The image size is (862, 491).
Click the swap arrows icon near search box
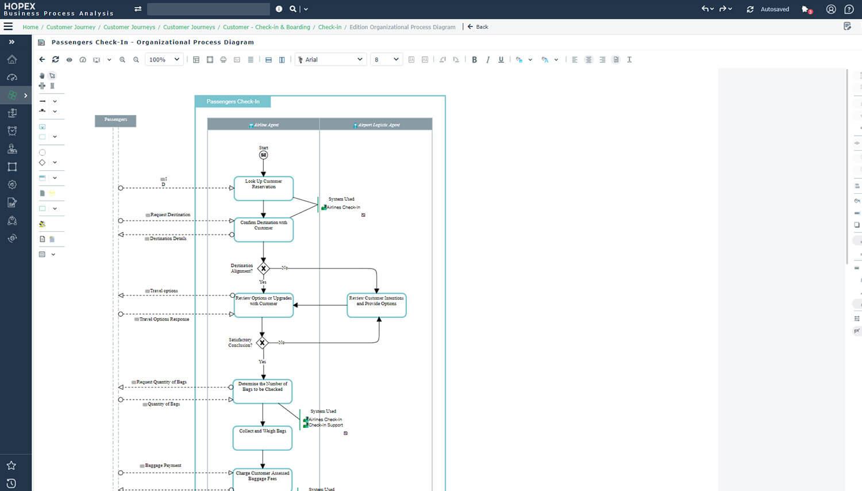pyautogui.click(x=138, y=9)
